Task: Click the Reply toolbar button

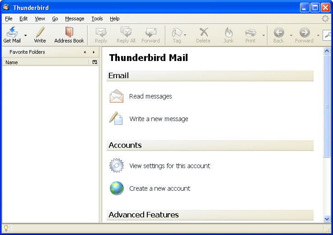Action: pyautogui.click(x=101, y=35)
